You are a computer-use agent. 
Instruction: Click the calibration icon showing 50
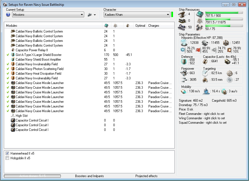click(182, 27)
